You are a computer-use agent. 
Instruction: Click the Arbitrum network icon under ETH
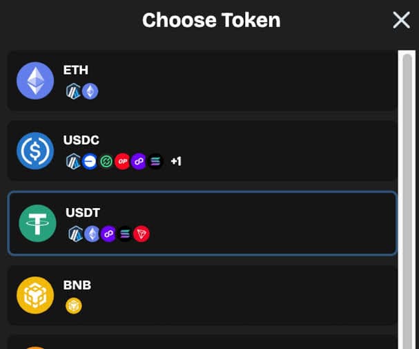pyautogui.click(x=73, y=91)
